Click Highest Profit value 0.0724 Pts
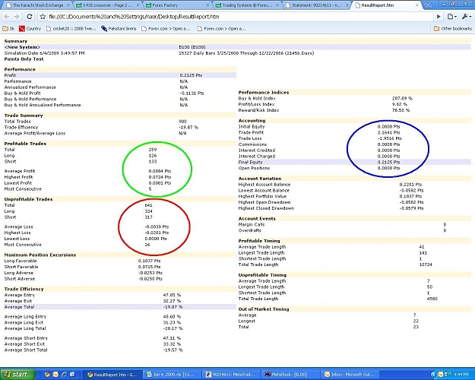This screenshot has width=475, height=380. pyautogui.click(x=160, y=177)
